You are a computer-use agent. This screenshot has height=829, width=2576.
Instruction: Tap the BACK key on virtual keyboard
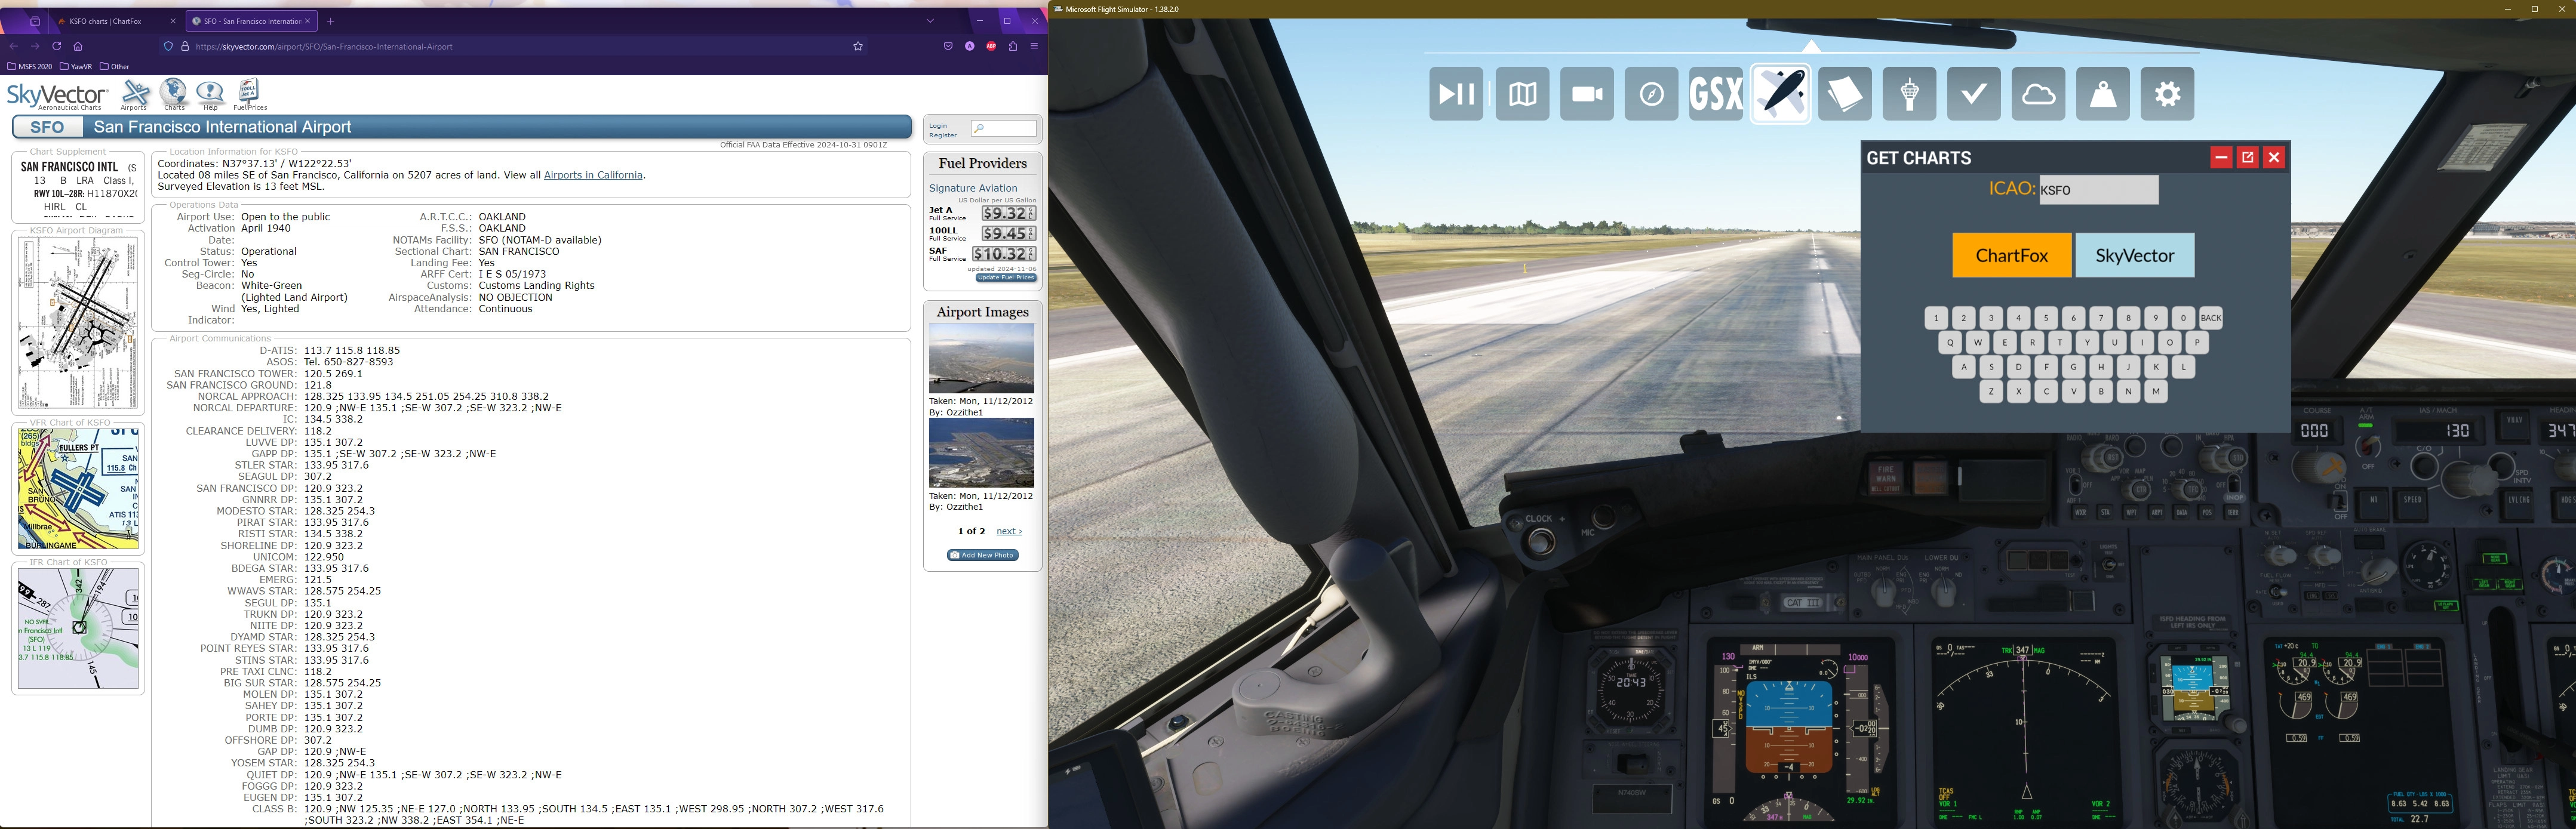click(2211, 318)
